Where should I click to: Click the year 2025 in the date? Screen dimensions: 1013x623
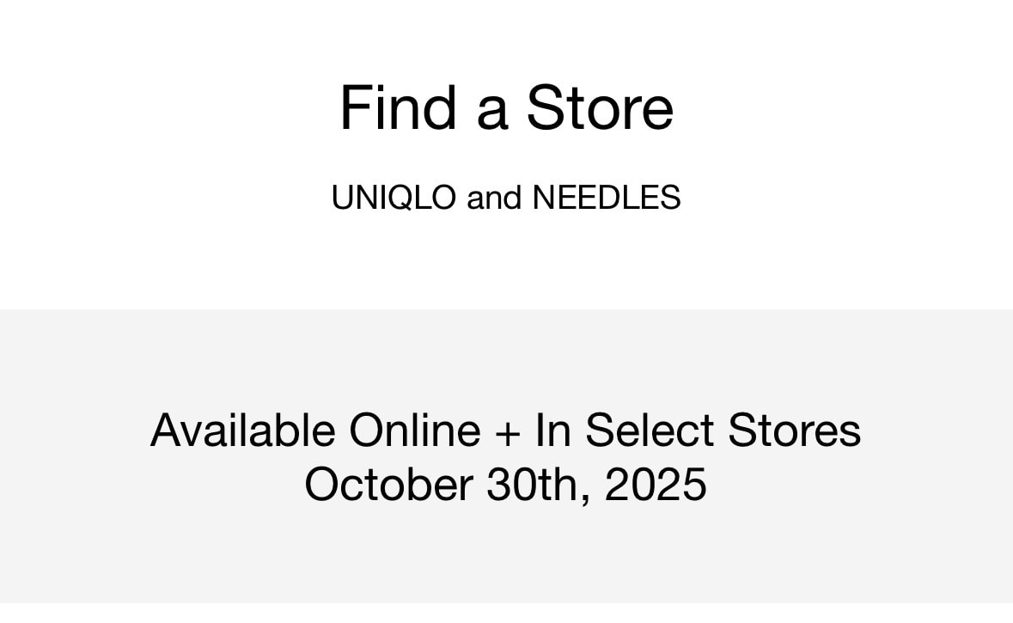[x=656, y=484]
